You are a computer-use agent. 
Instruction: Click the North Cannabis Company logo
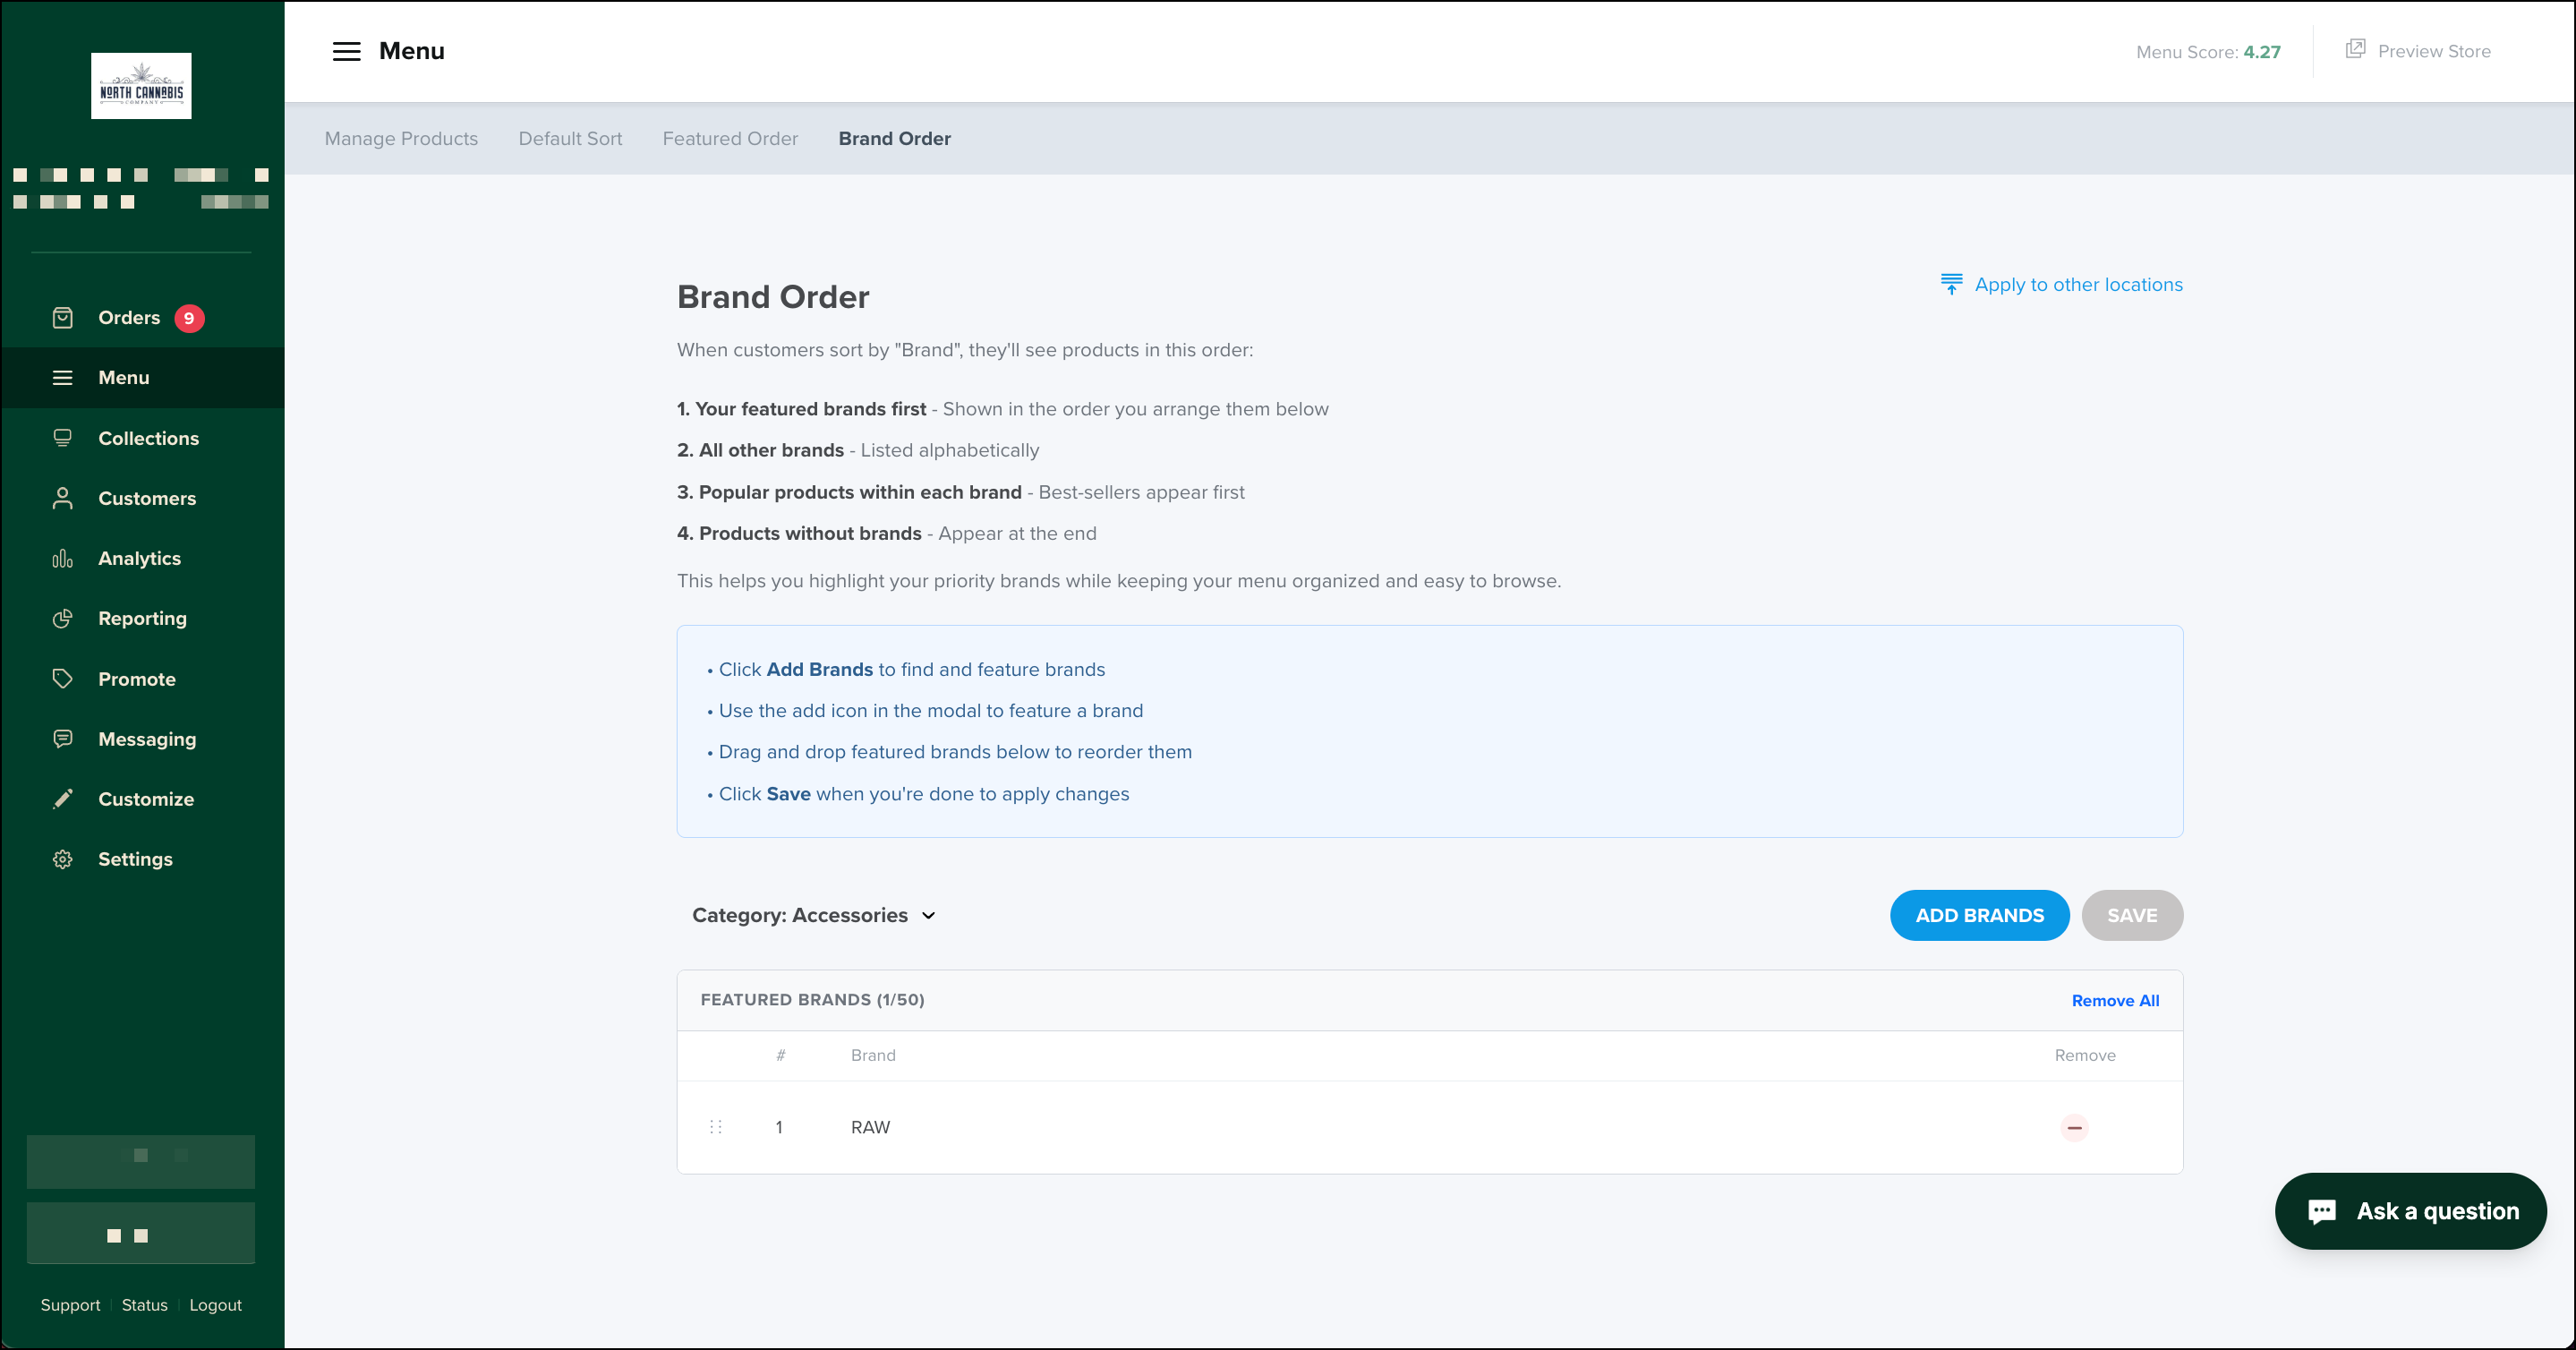click(141, 86)
